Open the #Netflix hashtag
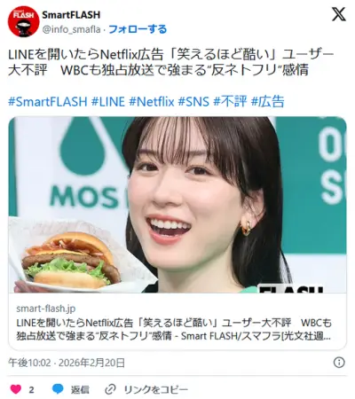 (x=152, y=102)
